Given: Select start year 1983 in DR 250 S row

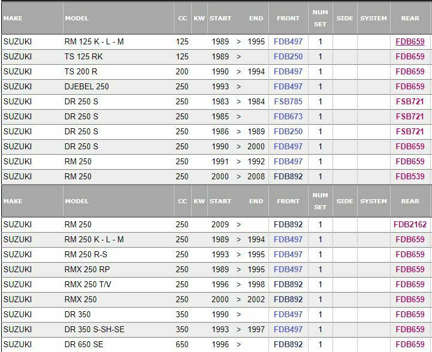Looking at the screenshot, I should 220,101.
